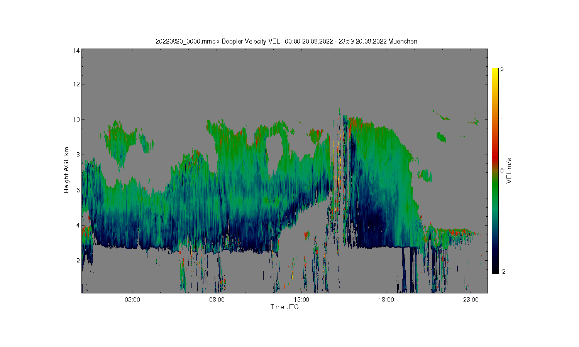
Task: Click the '23:00' time tick label
Action: coord(471,300)
